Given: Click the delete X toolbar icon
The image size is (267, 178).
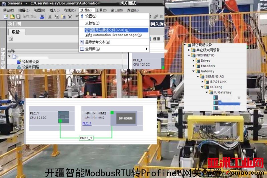Looking at the screenshot, I should [70, 17].
